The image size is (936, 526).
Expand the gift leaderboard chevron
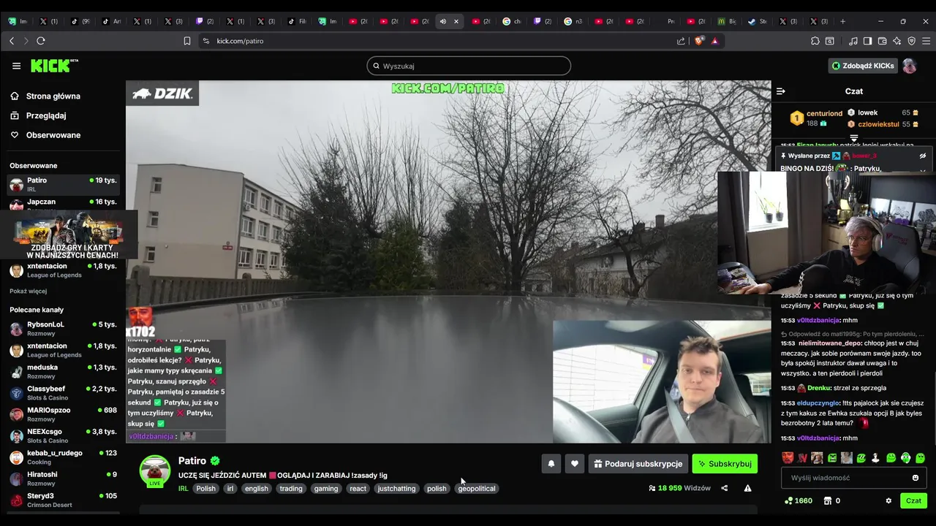pos(853,138)
